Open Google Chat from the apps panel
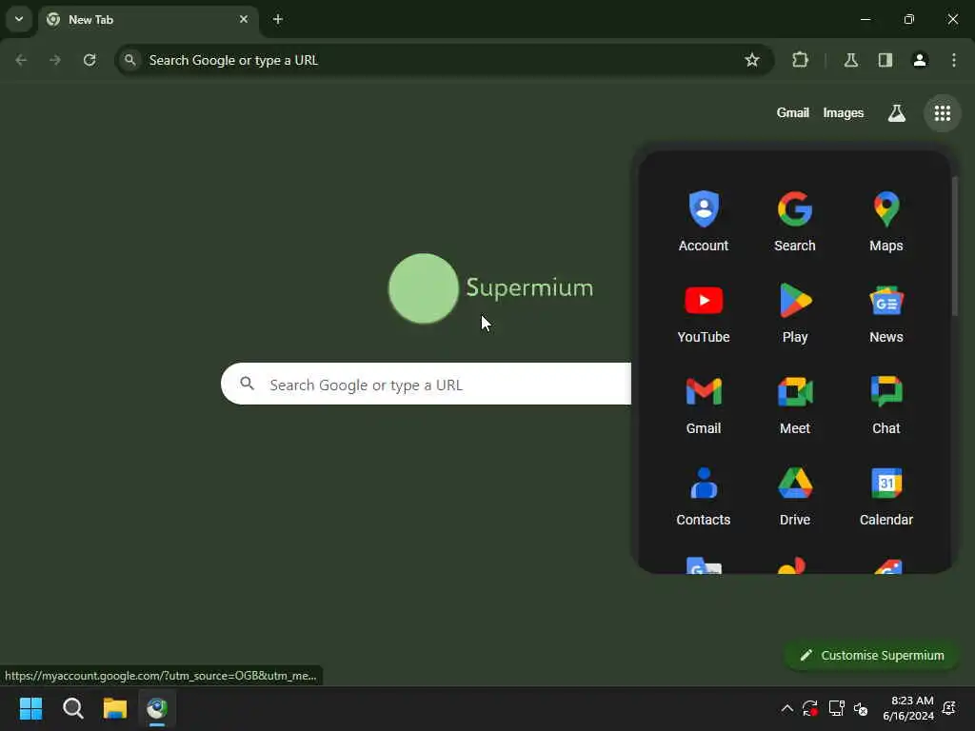The width and height of the screenshot is (975, 731). pos(886,404)
